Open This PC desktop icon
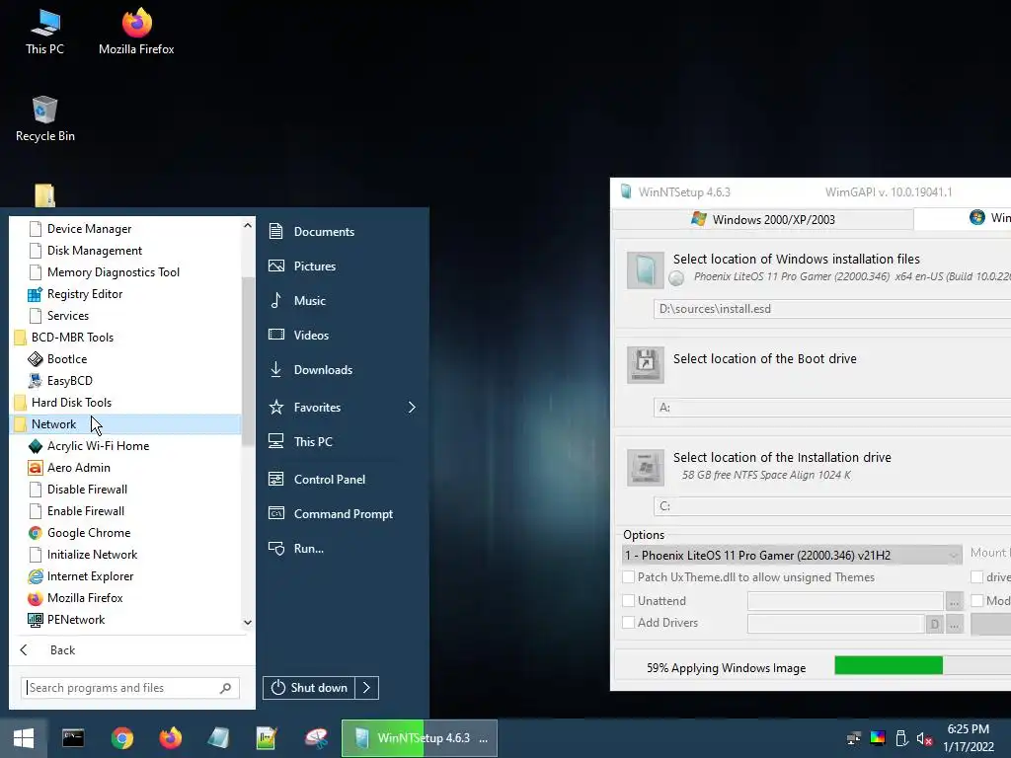Image resolution: width=1011 pixels, height=758 pixels. click(x=44, y=31)
